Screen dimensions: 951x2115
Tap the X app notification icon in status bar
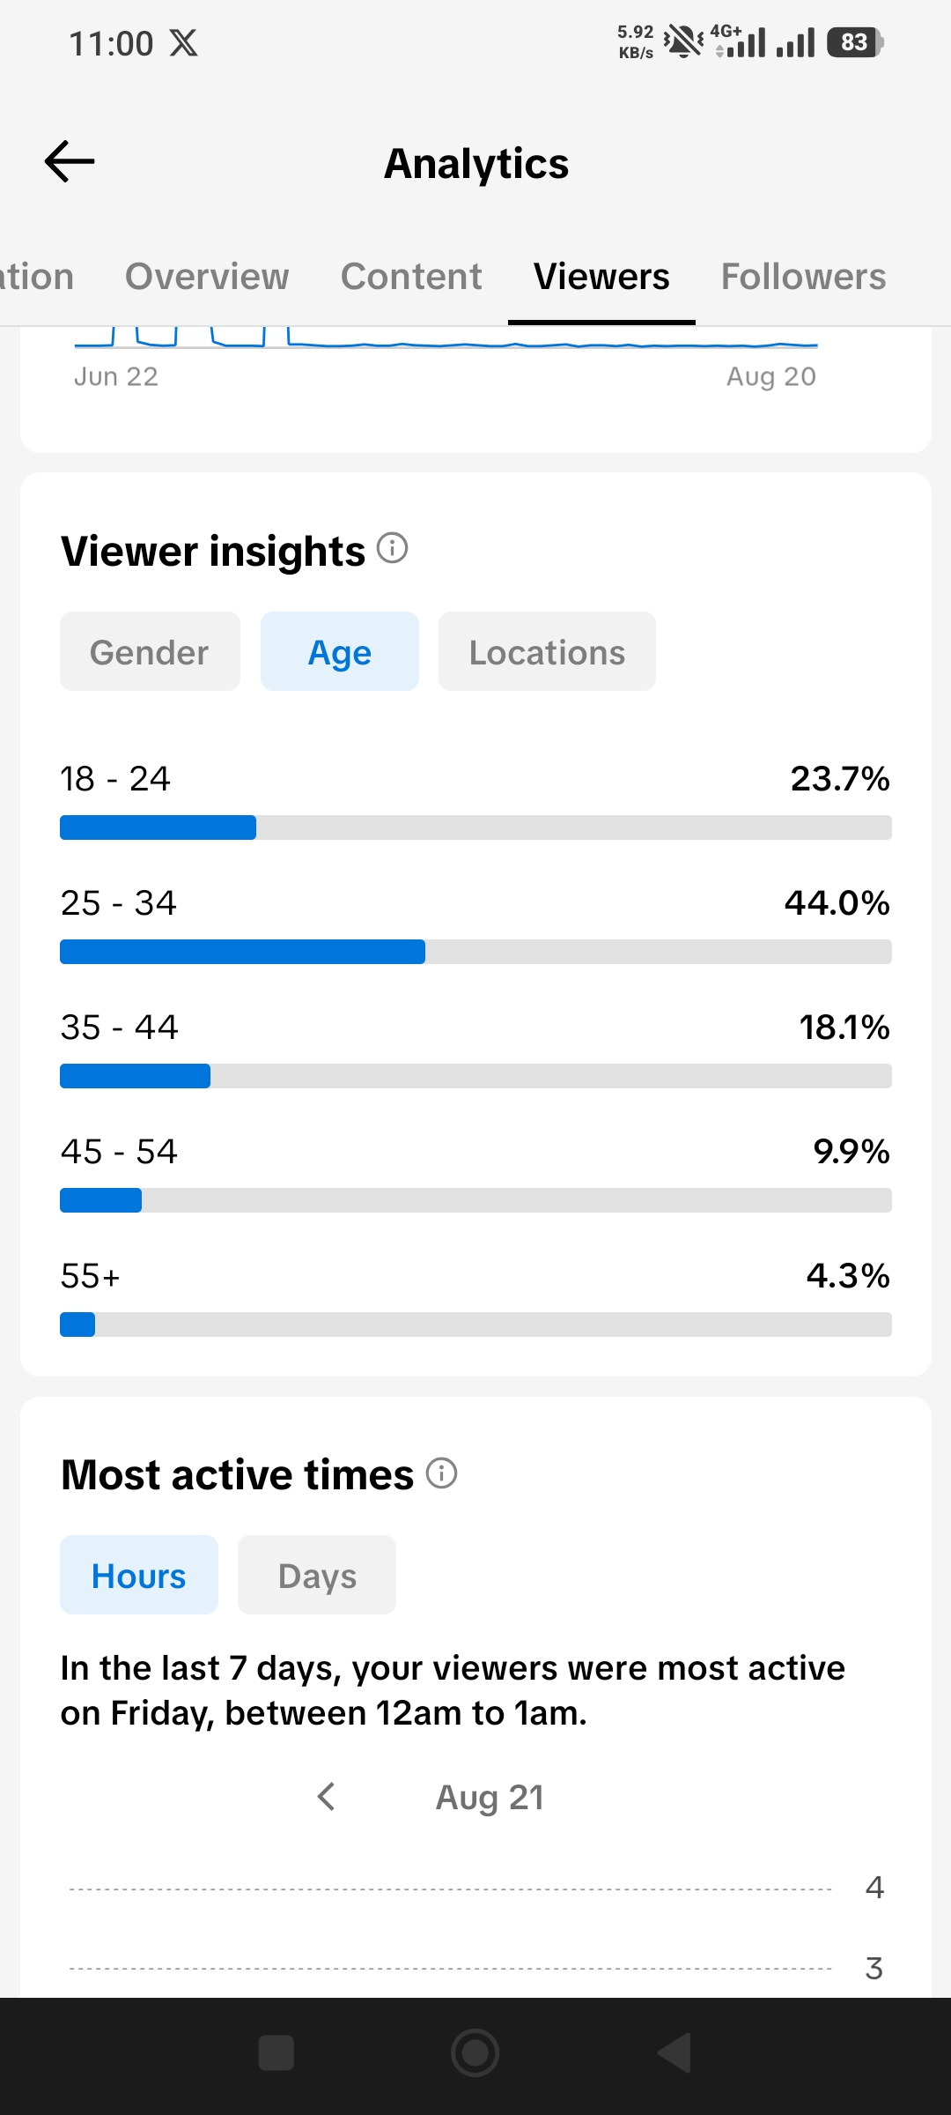click(x=184, y=42)
